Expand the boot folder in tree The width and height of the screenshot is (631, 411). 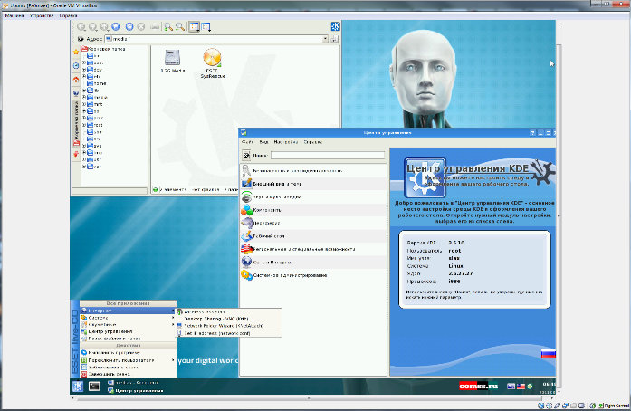[x=84, y=62]
